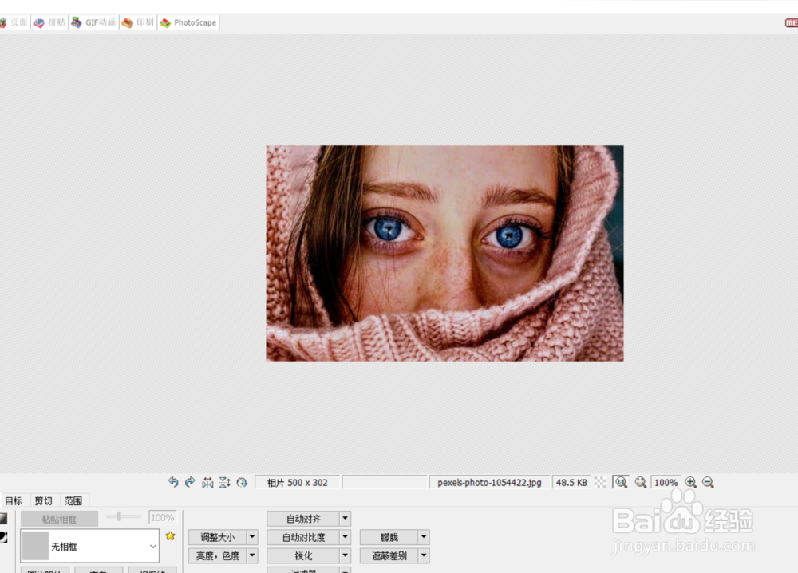Viewport: 798px width, 573px height.
Task: Expand the 亮度，色度 dropdown arrow
Action: click(x=252, y=555)
